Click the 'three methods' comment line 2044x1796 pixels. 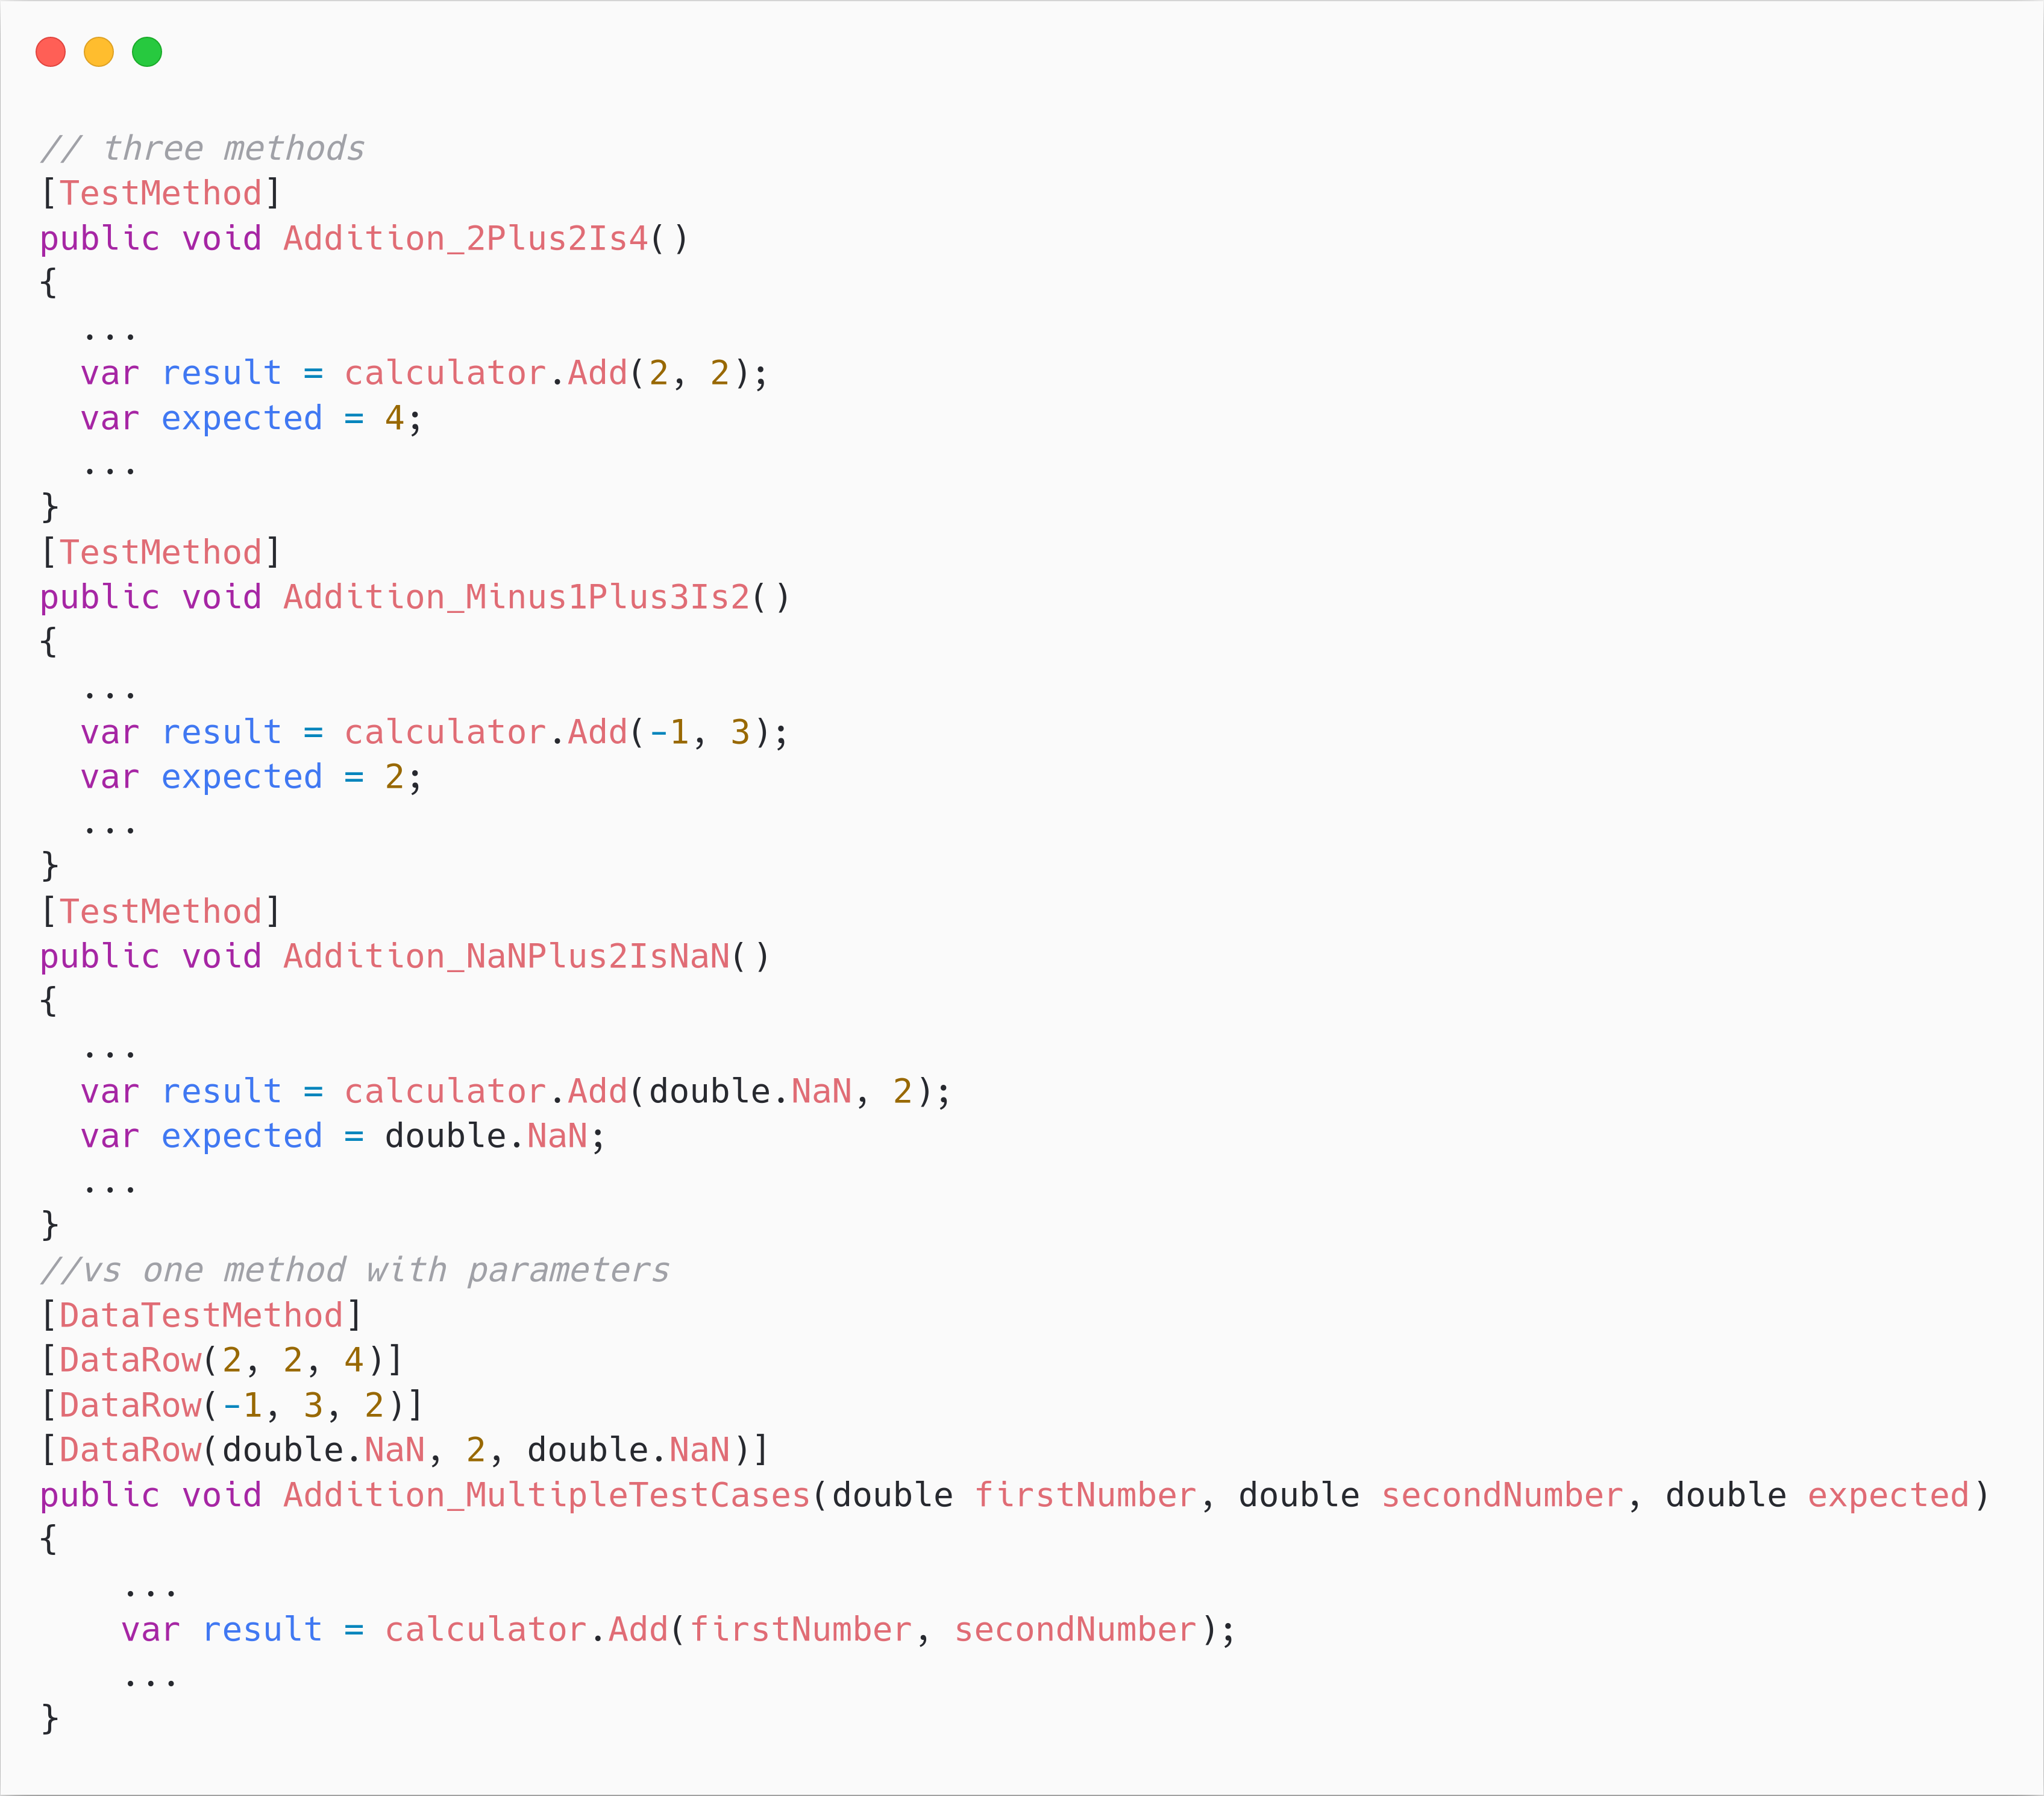pyautogui.click(x=202, y=148)
